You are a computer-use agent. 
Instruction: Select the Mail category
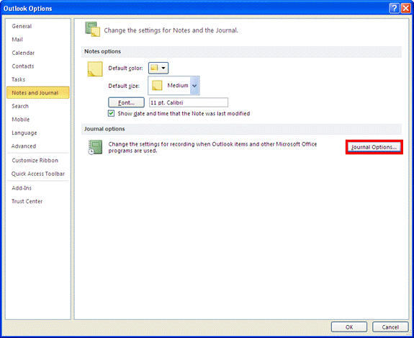tap(17, 40)
